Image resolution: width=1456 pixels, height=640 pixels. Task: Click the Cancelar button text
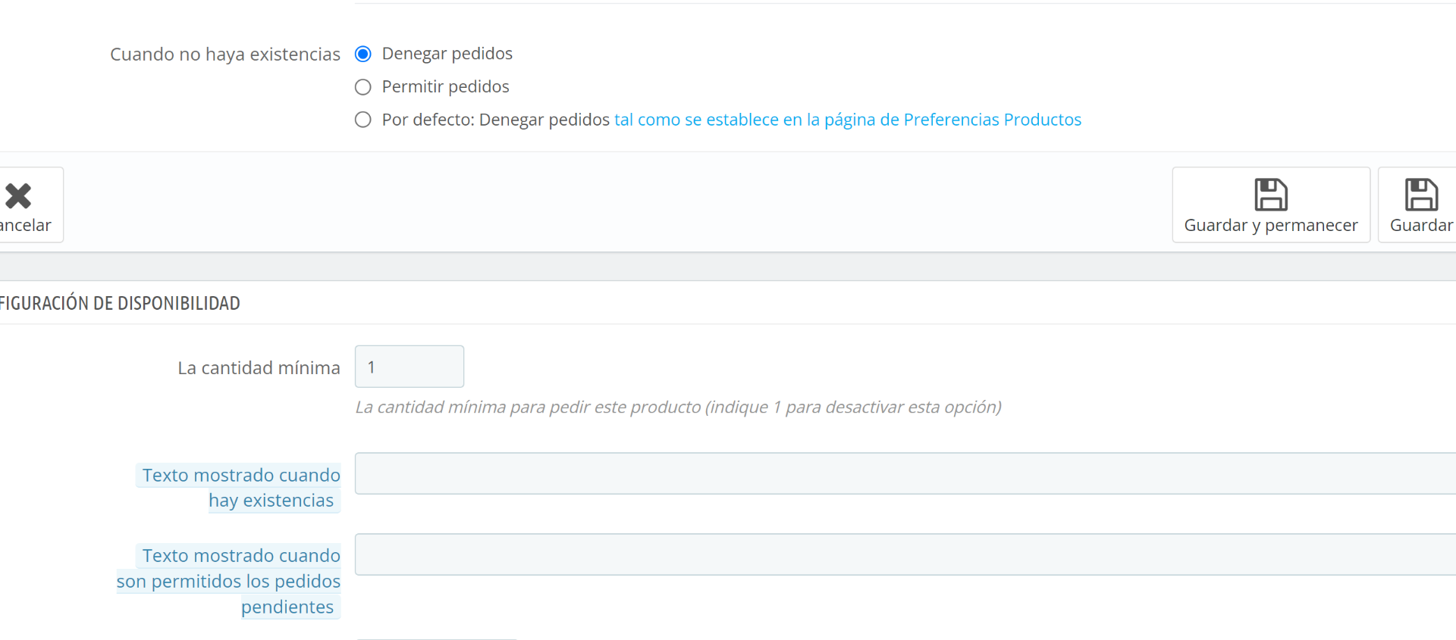[25, 225]
